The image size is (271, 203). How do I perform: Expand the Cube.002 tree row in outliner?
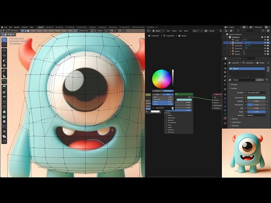point(230,46)
